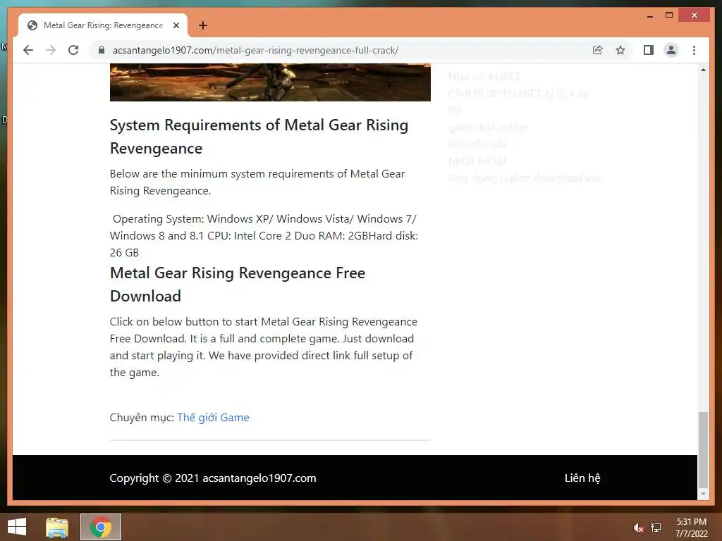
Task: Click the muted volume tray icon
Action: pos(638,528)
